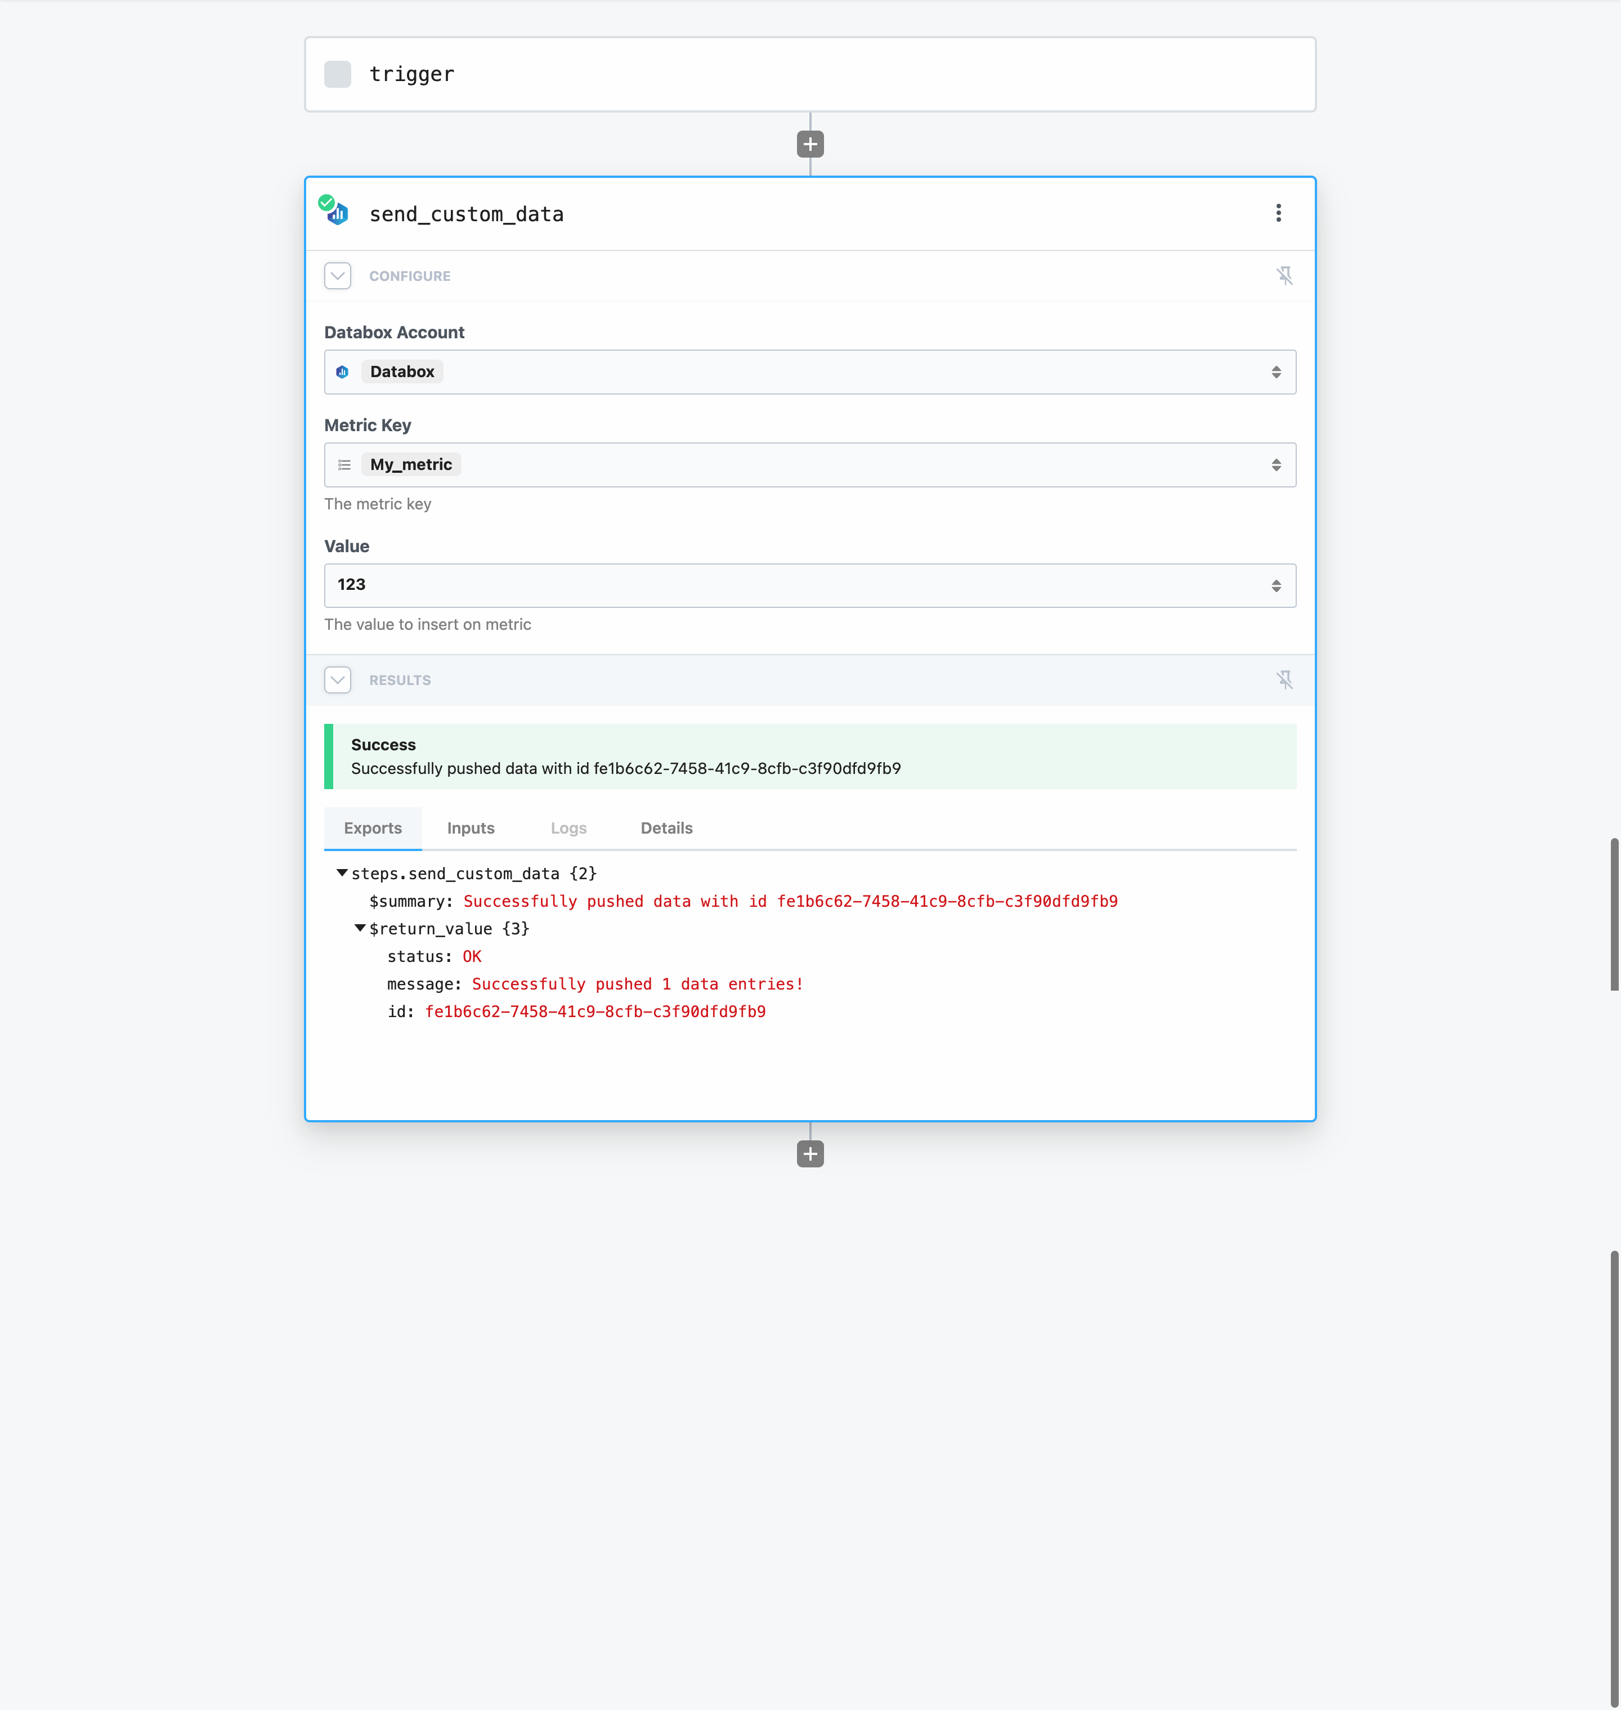Click the plus button below send_custom_data
Screen dimensions: 1621x1710
pos(809,1153)
